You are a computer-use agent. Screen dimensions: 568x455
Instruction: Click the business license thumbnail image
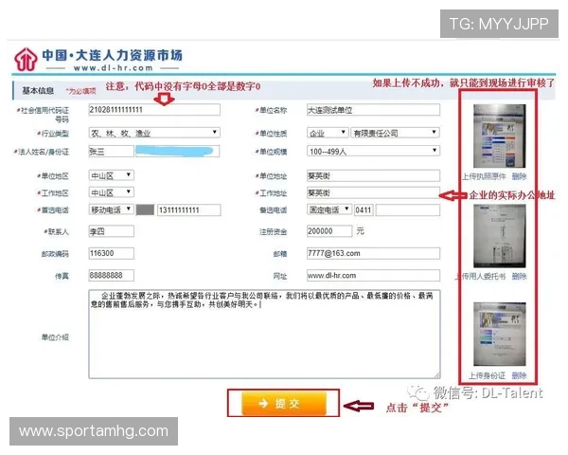click(x=500, y=136)
